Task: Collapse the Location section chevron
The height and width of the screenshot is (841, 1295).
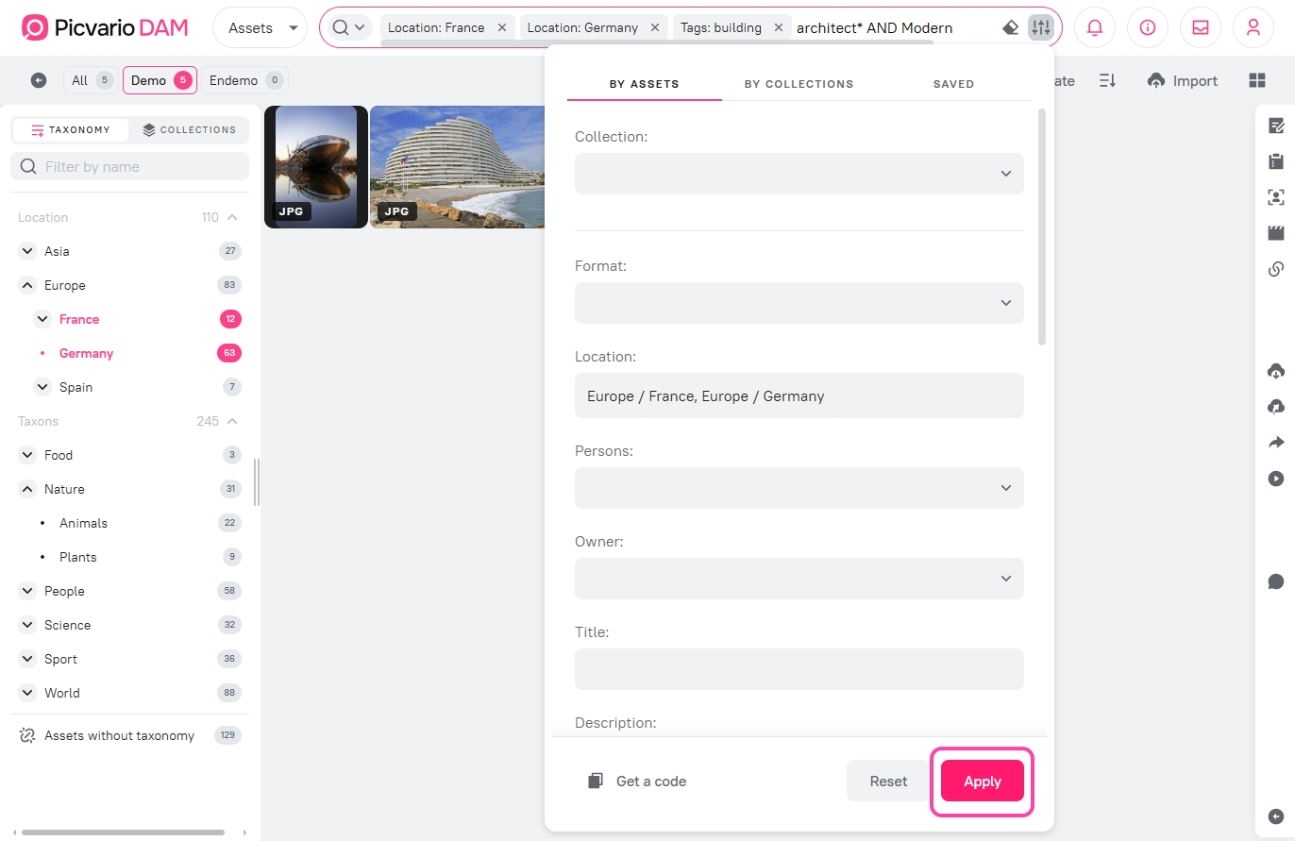Action: (x=232, y=217)
